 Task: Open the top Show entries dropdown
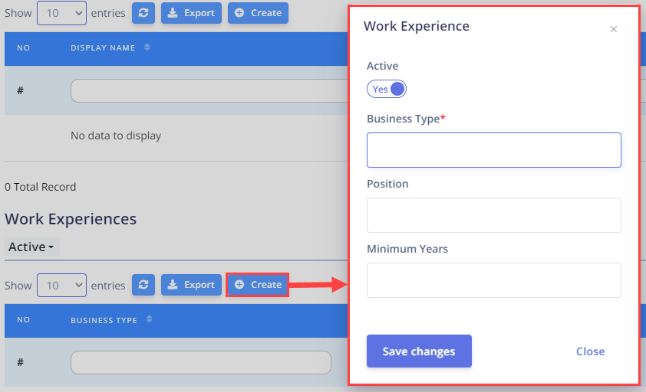click(x=62, y=13)
